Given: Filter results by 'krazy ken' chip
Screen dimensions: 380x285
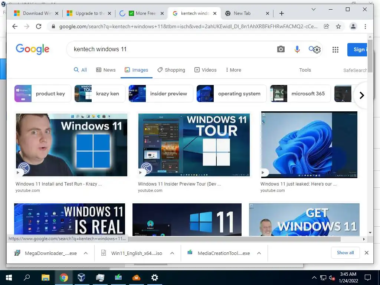Looking at the screenshot, I should pyautogui.click(x=100, y=94).
